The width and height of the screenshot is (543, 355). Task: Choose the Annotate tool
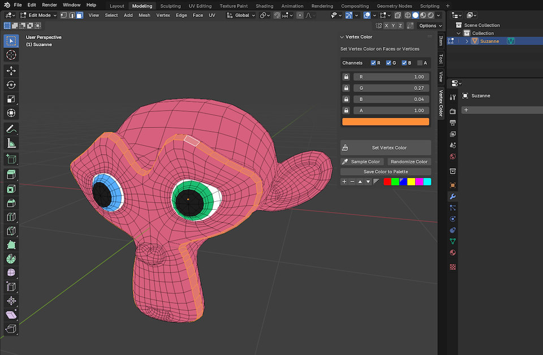pyautogui.click(x=10, y=129)
